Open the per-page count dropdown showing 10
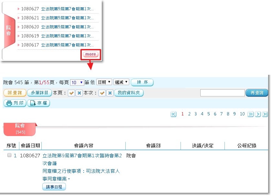Image resolution: width=272 pixels, height=196 pixels. pos(77,83)
